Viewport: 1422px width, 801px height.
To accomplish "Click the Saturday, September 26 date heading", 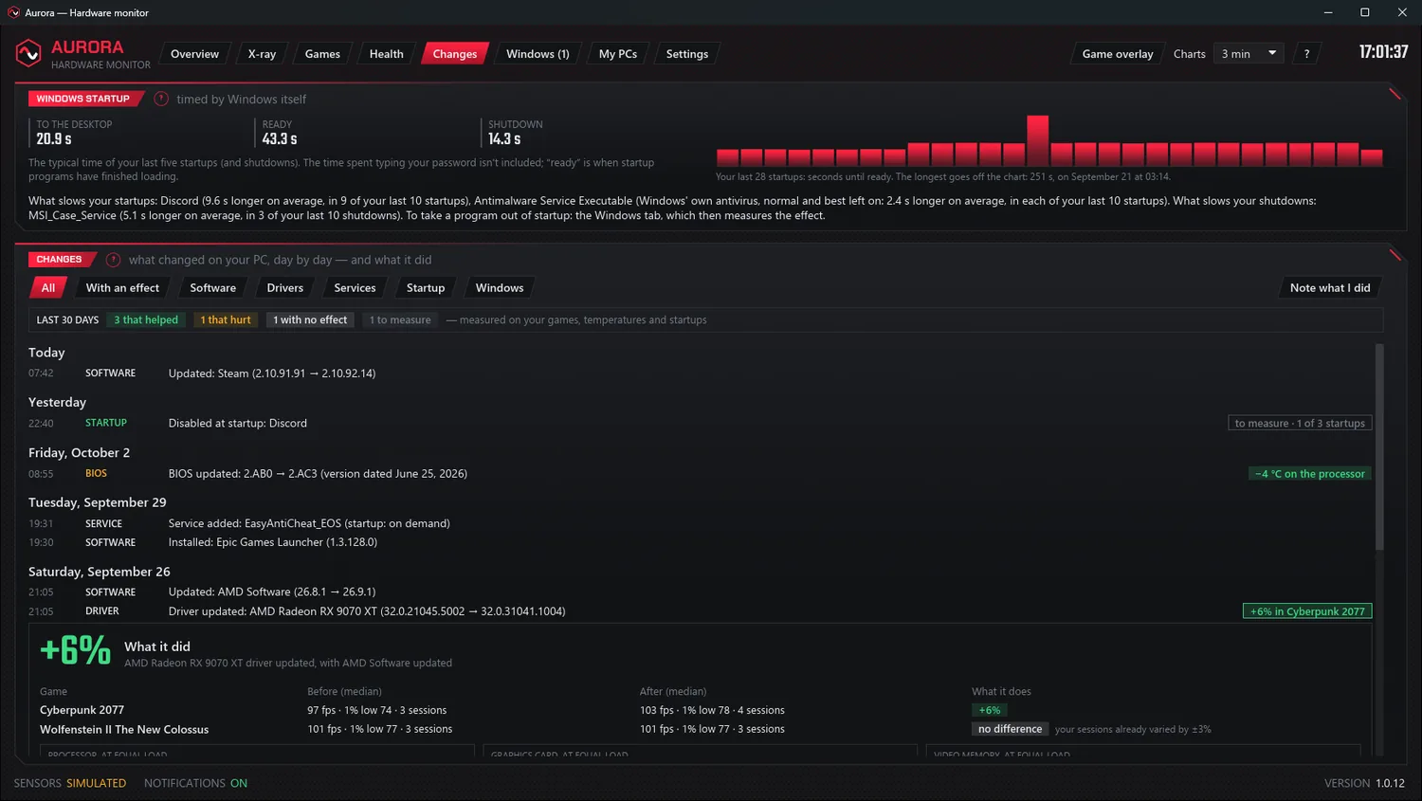I will pyautogui.click(x=100, y=572).
